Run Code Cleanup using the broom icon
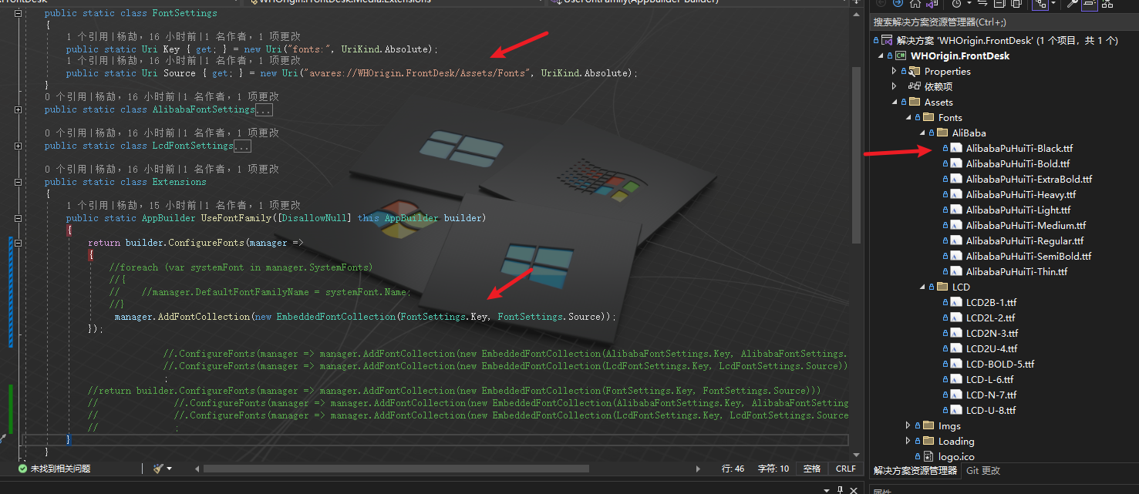The image size is (1139, 494). (x=157, y=468)
